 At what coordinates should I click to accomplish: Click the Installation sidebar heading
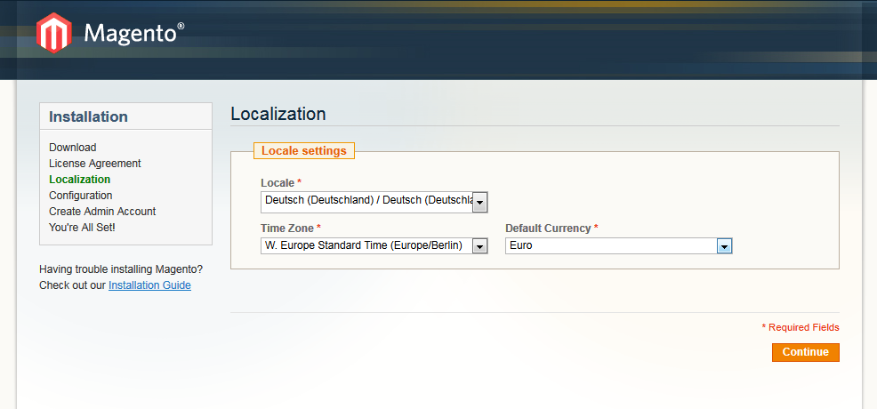(x=88, y=116)
